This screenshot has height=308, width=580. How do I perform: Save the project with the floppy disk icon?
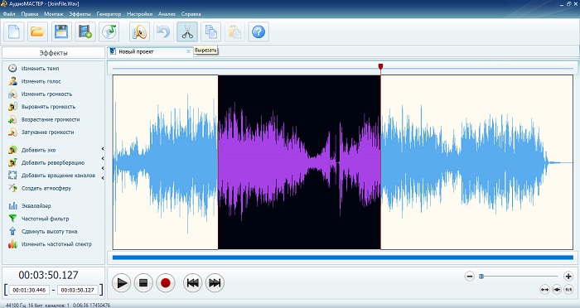pos(61,31)
